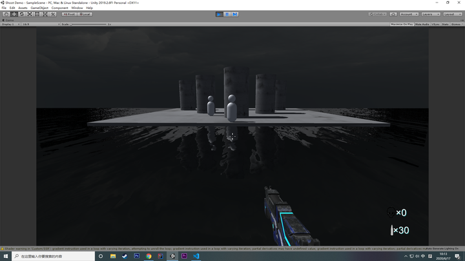The width and height of the screenshot is (465, 261).
Task: Advance one frame with the Step button
Action: 235,14
